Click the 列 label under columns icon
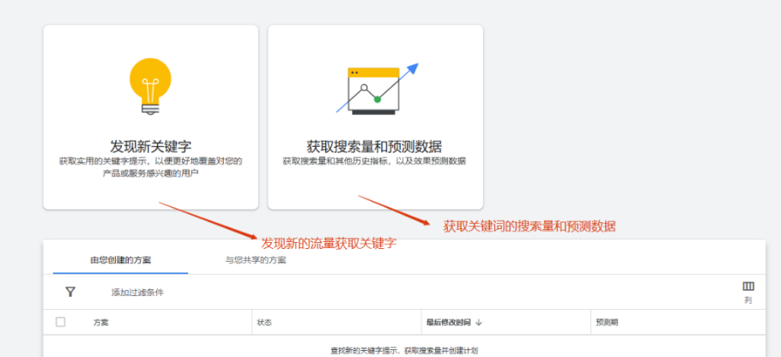 [748, 301]
